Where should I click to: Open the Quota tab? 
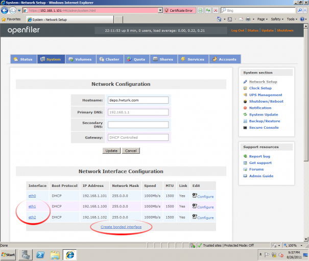click(136, 59)
